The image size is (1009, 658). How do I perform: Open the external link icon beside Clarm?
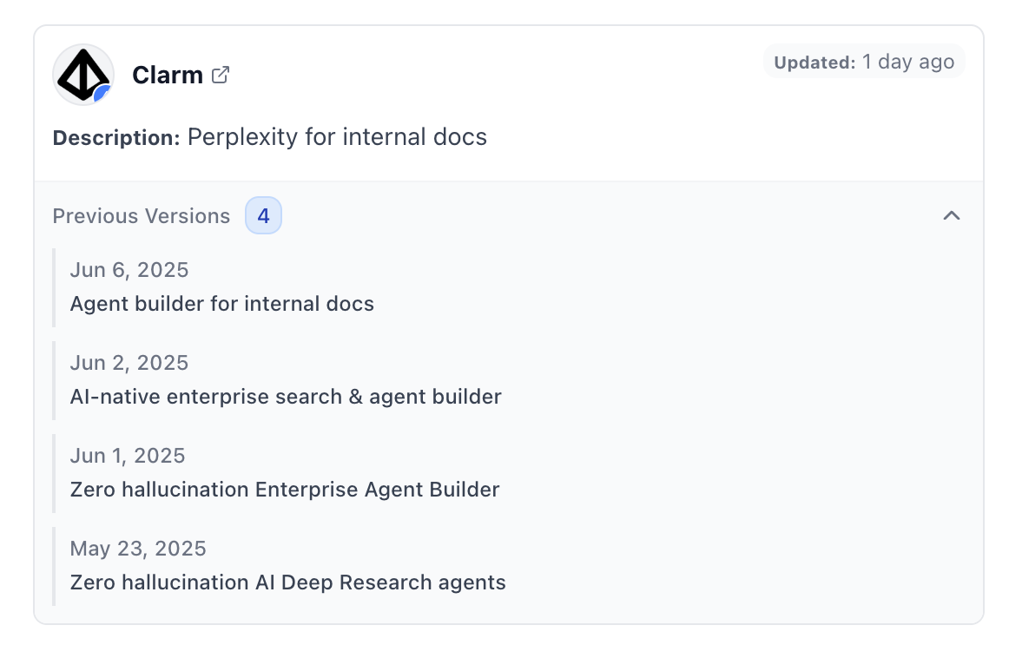pos(221,76)
